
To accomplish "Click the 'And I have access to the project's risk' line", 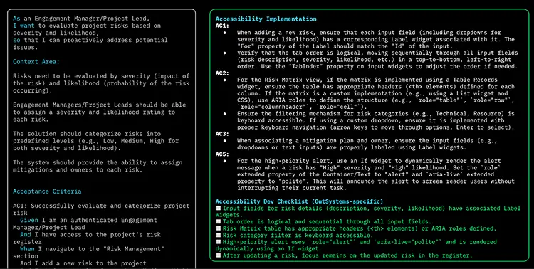I will [90, 235].
